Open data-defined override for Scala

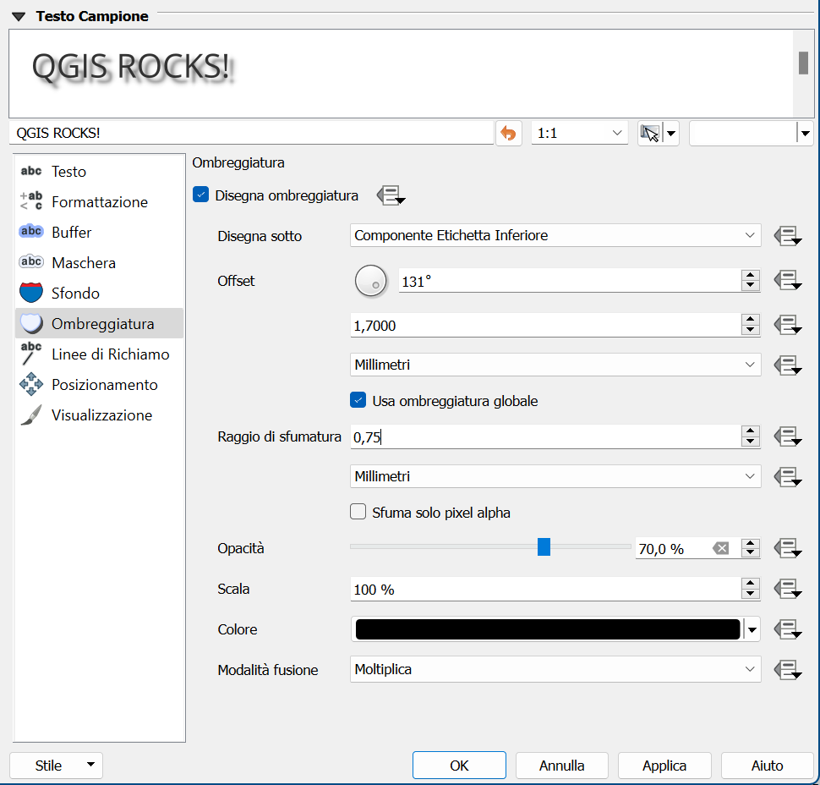click(x=788, y=589)
